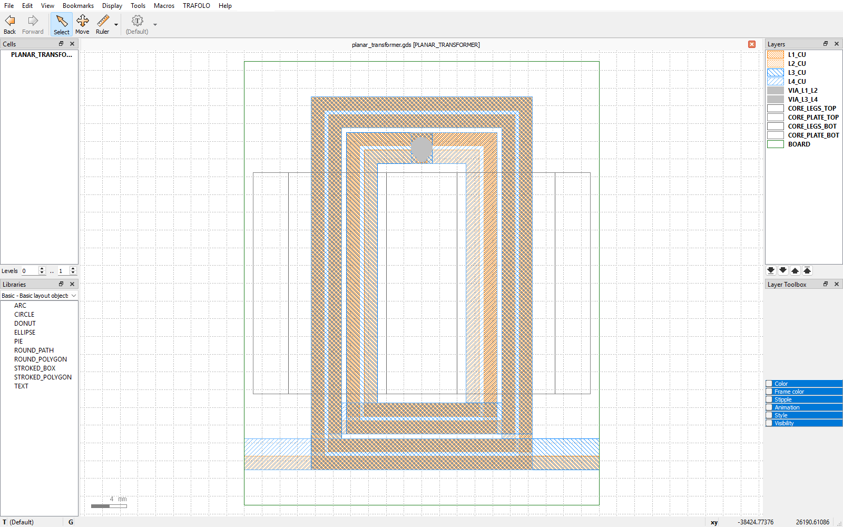Open the Macros menu

point(164,6)
